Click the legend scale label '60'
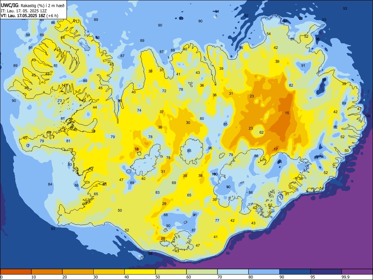373x280 pixels. [189, 277]
